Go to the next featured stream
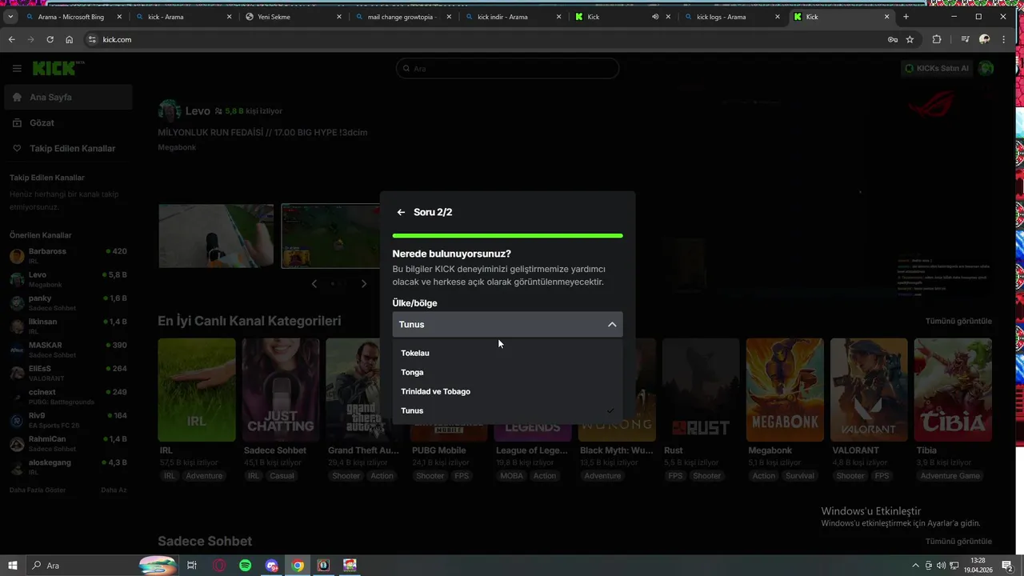This screenshot has width=1024, height=576. [364, 283]
